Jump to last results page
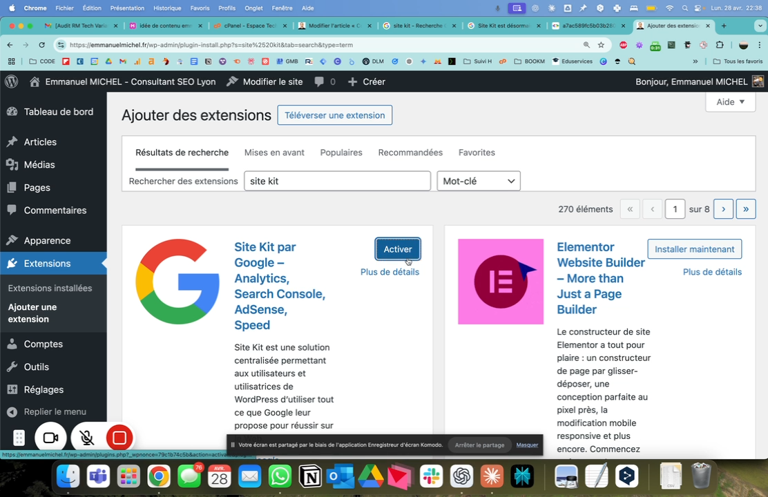This screenshot has height=497, width=768. point(745,209)
